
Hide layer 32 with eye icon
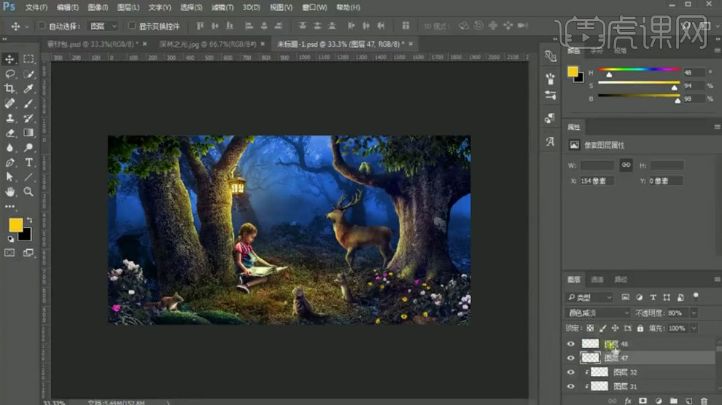pyautogui.click(x=571, y=372)
